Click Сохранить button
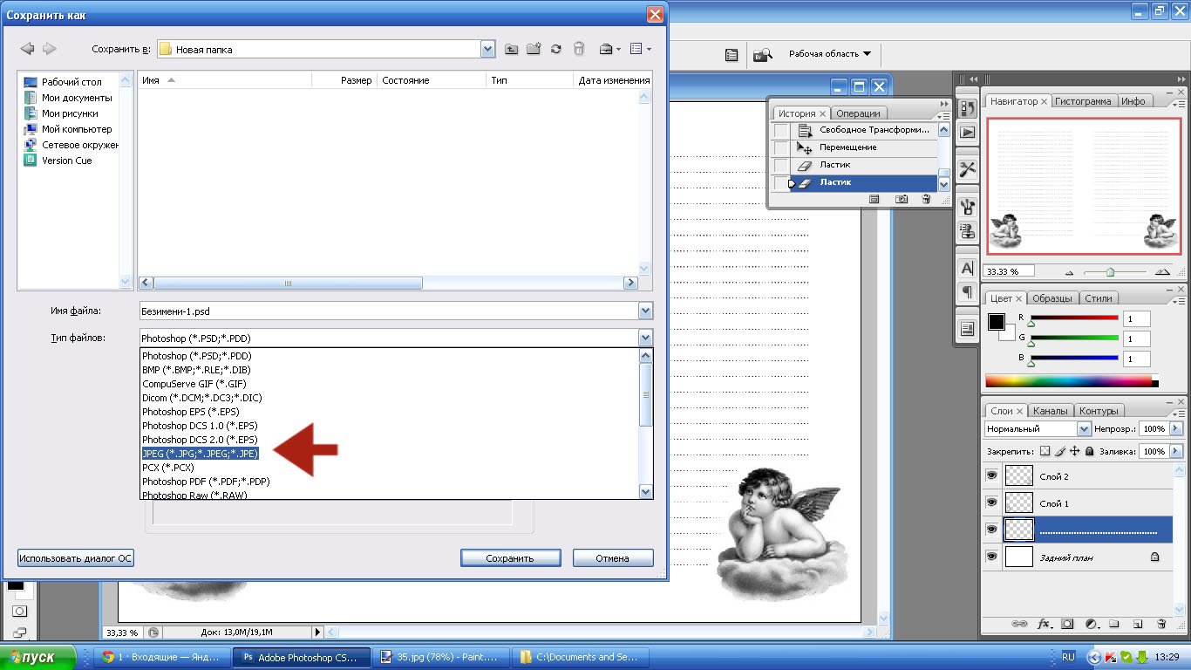 510,558
